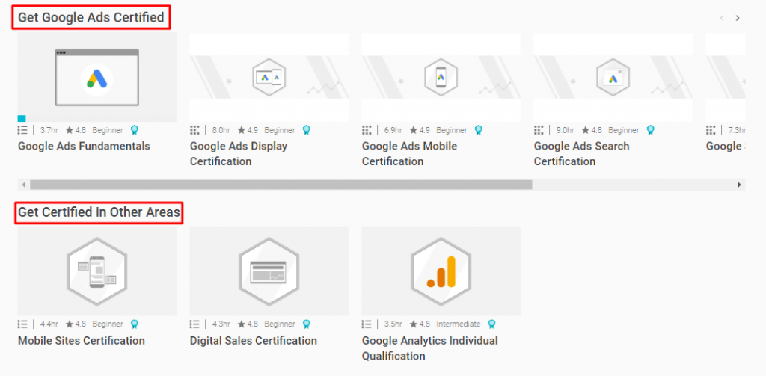Click list icon under Google Analytics Individual Qualification
766x376 pixels.
pos(367,324)
